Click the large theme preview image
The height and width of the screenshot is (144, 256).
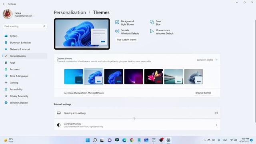(82, 34)
